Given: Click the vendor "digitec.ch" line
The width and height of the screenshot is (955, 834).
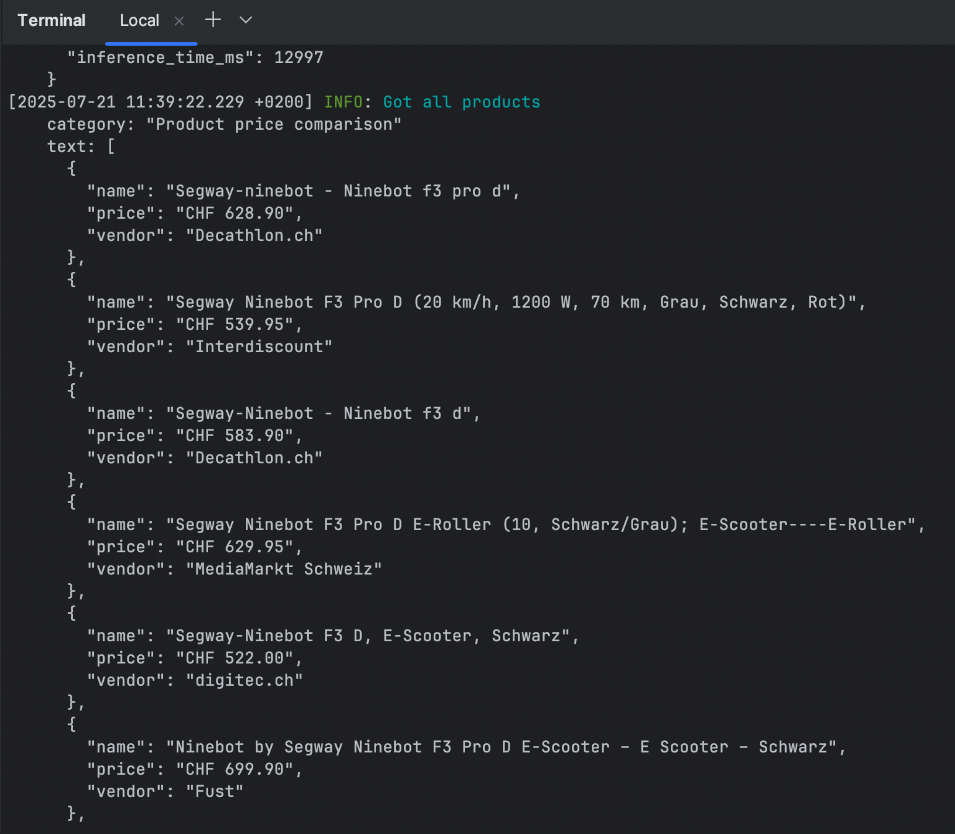Looking at the screenshot, I should tap(195, 680).
